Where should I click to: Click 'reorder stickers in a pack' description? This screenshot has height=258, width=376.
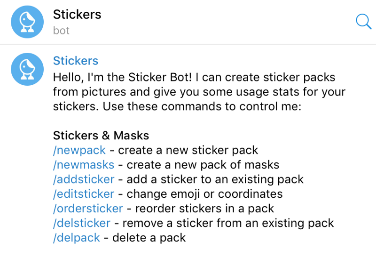pyautogui.click(x=204, y=209)
